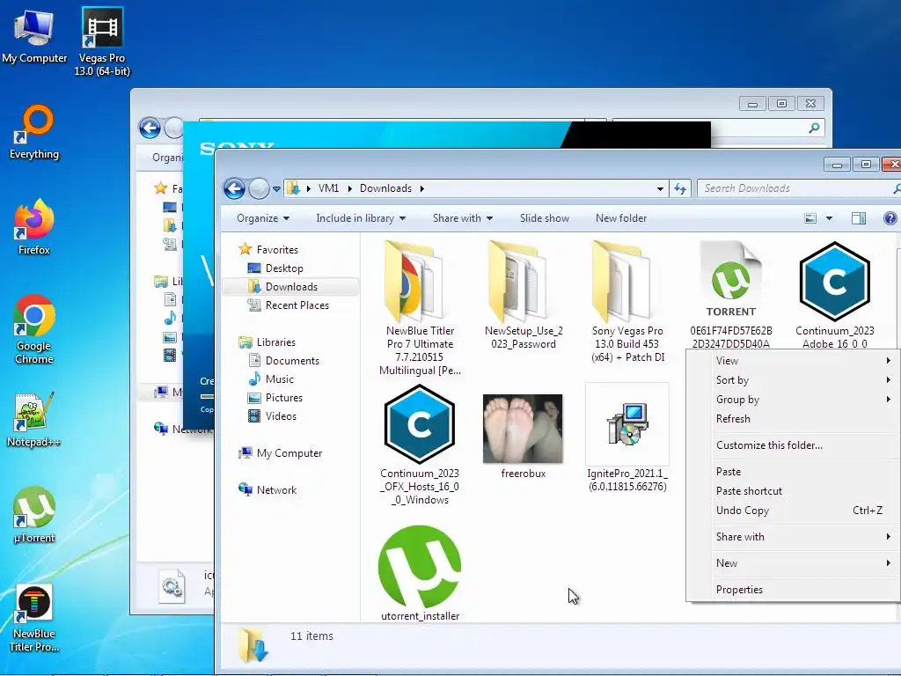Click Back arrow in Downloads window
901x676 pixels.
pyautogui.click(x=234, y=188)
